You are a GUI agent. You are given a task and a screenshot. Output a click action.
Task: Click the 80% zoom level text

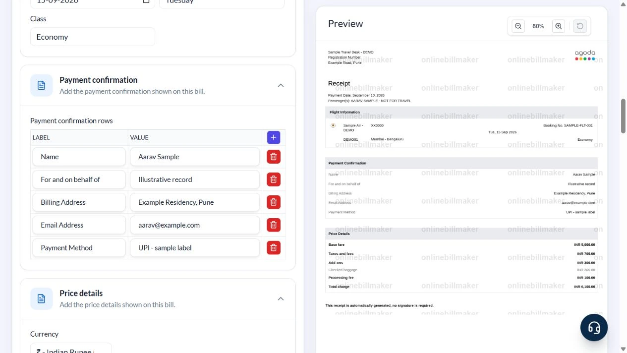pyautogui.click(x=538, y=26)
